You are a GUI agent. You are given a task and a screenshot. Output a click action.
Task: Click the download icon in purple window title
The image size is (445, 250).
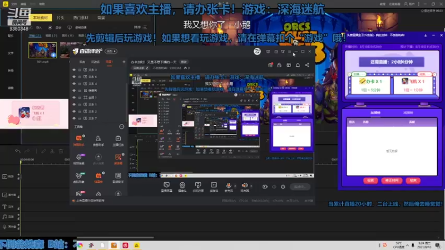(425, 36)
